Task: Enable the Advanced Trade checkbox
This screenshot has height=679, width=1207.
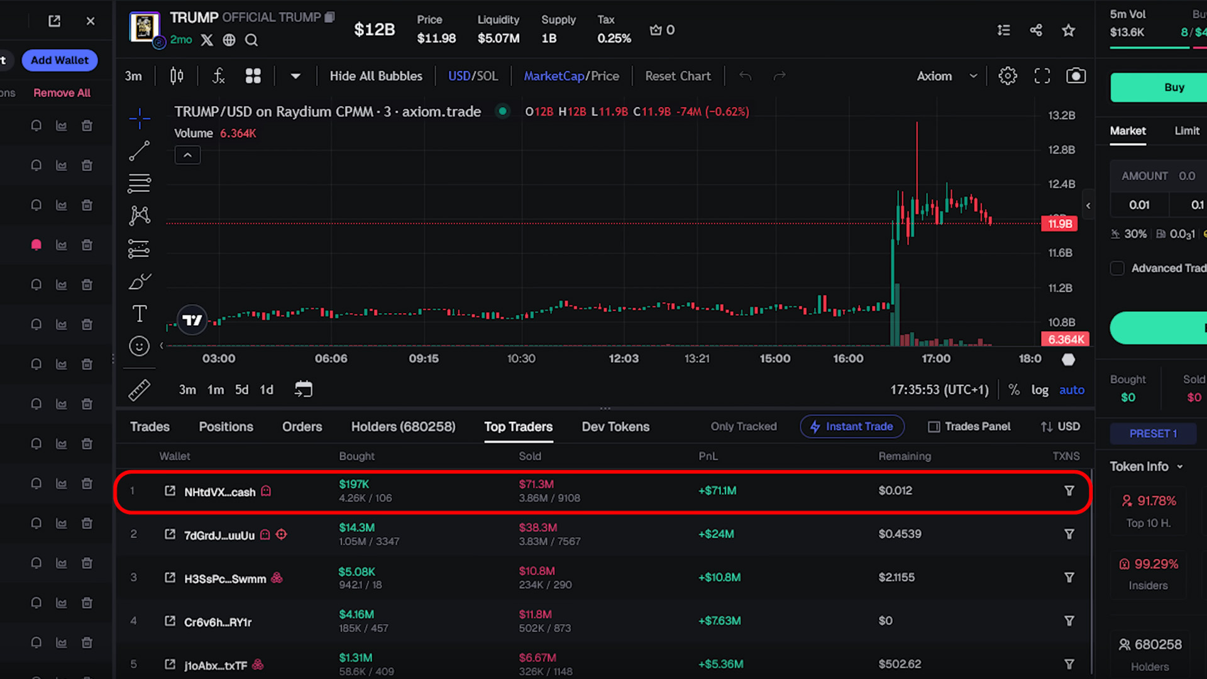Action: [x=1118, y=268]
